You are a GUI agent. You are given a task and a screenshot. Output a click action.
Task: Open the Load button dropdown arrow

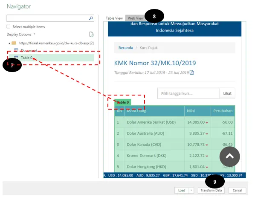(191, 190)
